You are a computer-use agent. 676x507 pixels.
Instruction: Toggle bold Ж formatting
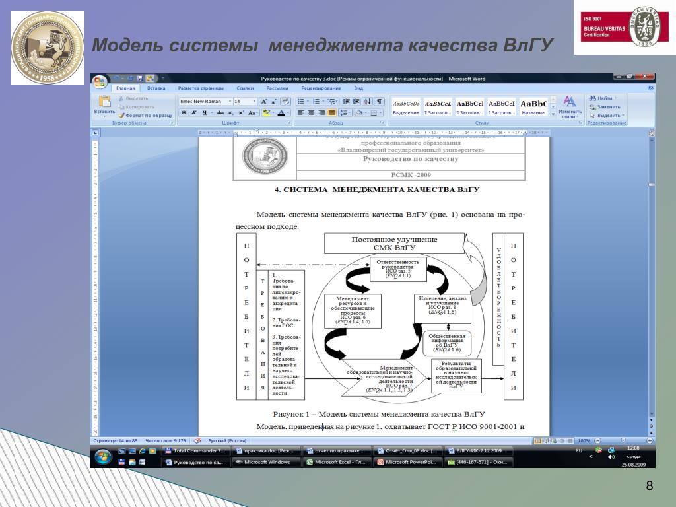tap(184, 112)
